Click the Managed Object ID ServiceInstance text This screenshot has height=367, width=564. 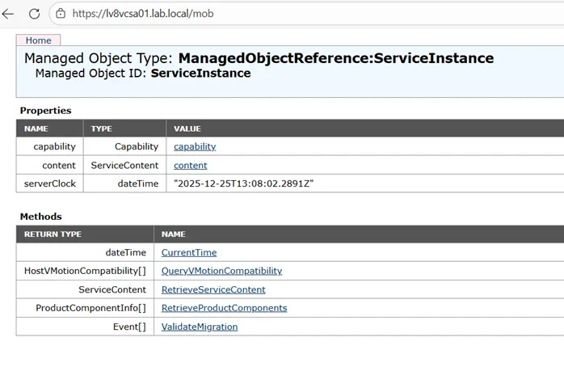(x=200, y=74)
